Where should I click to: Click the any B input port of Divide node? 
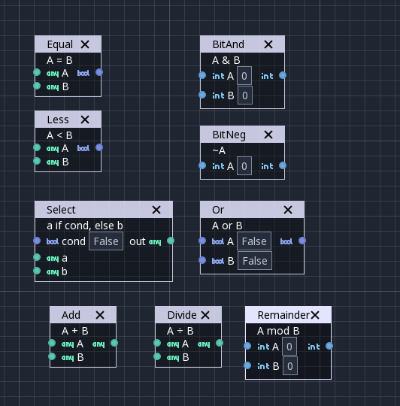[x=157, y=356]
